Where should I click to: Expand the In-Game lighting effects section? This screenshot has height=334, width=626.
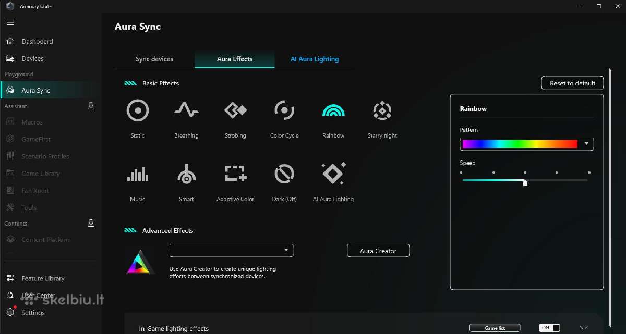[x=584, y=328]
